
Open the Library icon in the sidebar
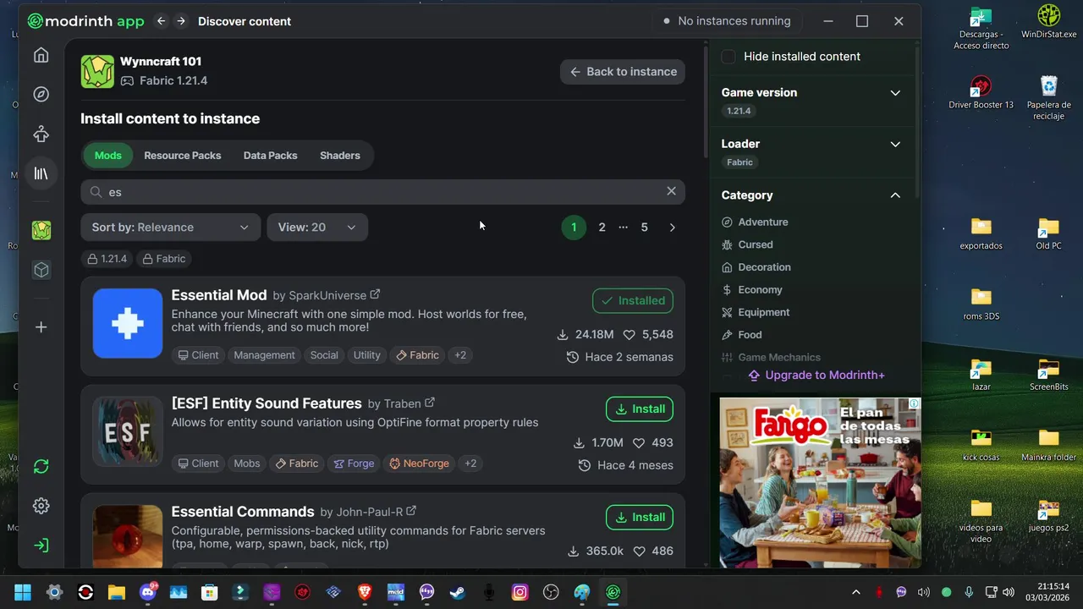(x=41, y=173)
